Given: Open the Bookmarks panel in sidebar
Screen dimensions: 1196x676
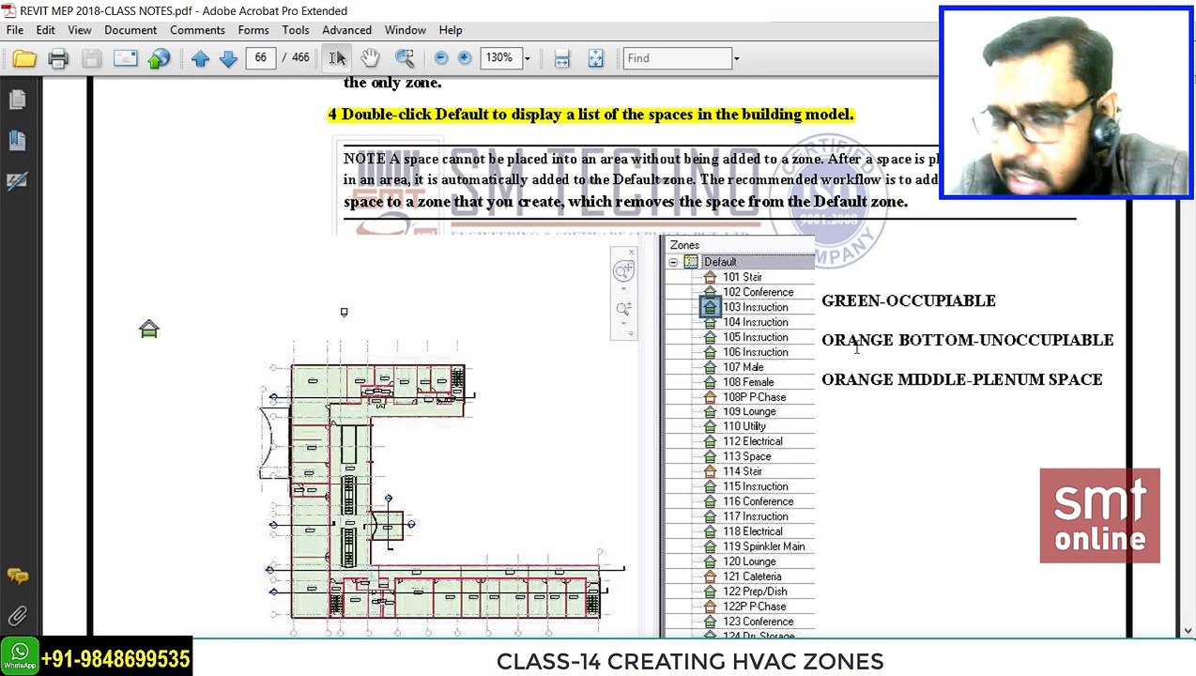Looking at the screenshot, I should coord(17,140).
